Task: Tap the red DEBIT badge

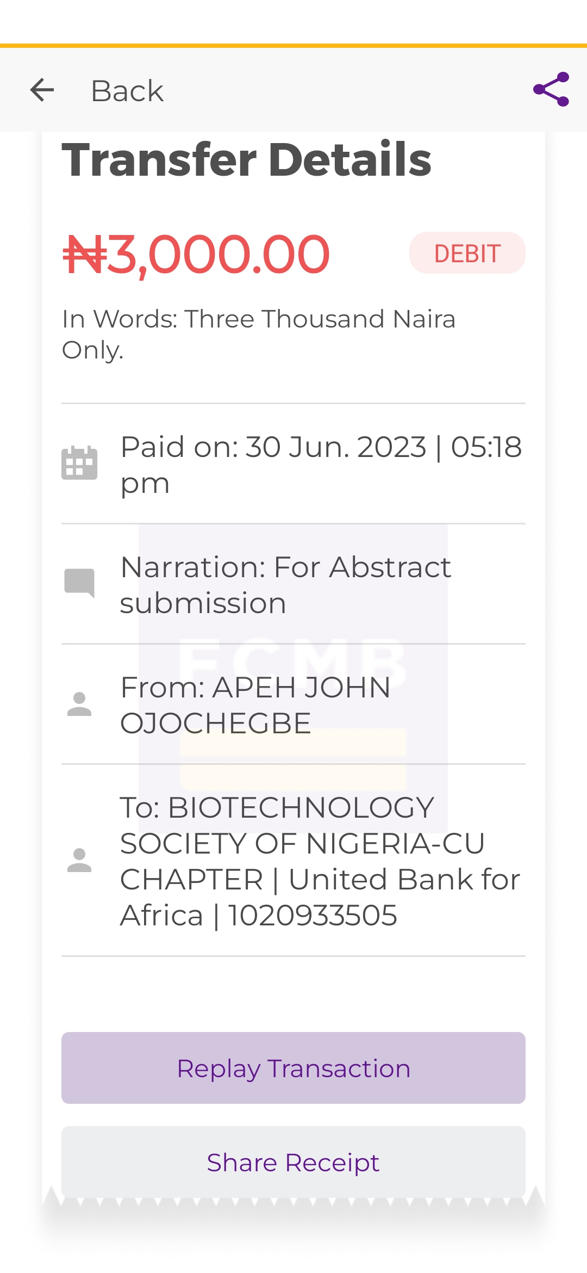Action: pos(467,253)
